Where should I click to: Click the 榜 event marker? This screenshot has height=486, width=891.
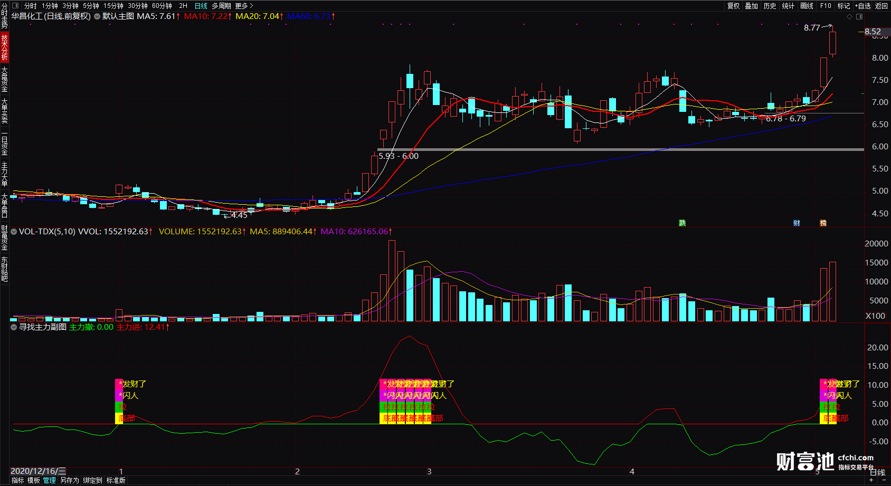coord(823,223)
